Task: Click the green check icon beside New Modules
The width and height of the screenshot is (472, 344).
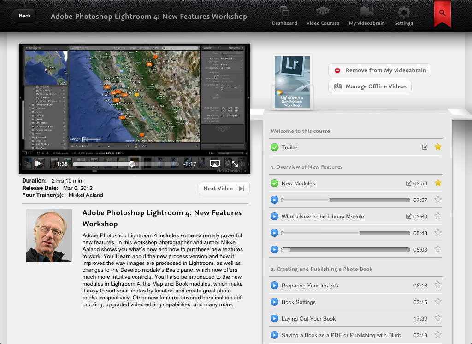Action: [274, 183]
